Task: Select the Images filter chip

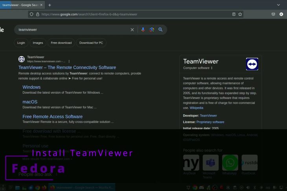Action: click(38, 43)
